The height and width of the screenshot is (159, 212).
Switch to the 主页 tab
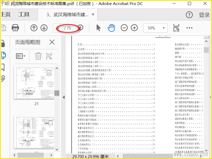click(6, 15)
